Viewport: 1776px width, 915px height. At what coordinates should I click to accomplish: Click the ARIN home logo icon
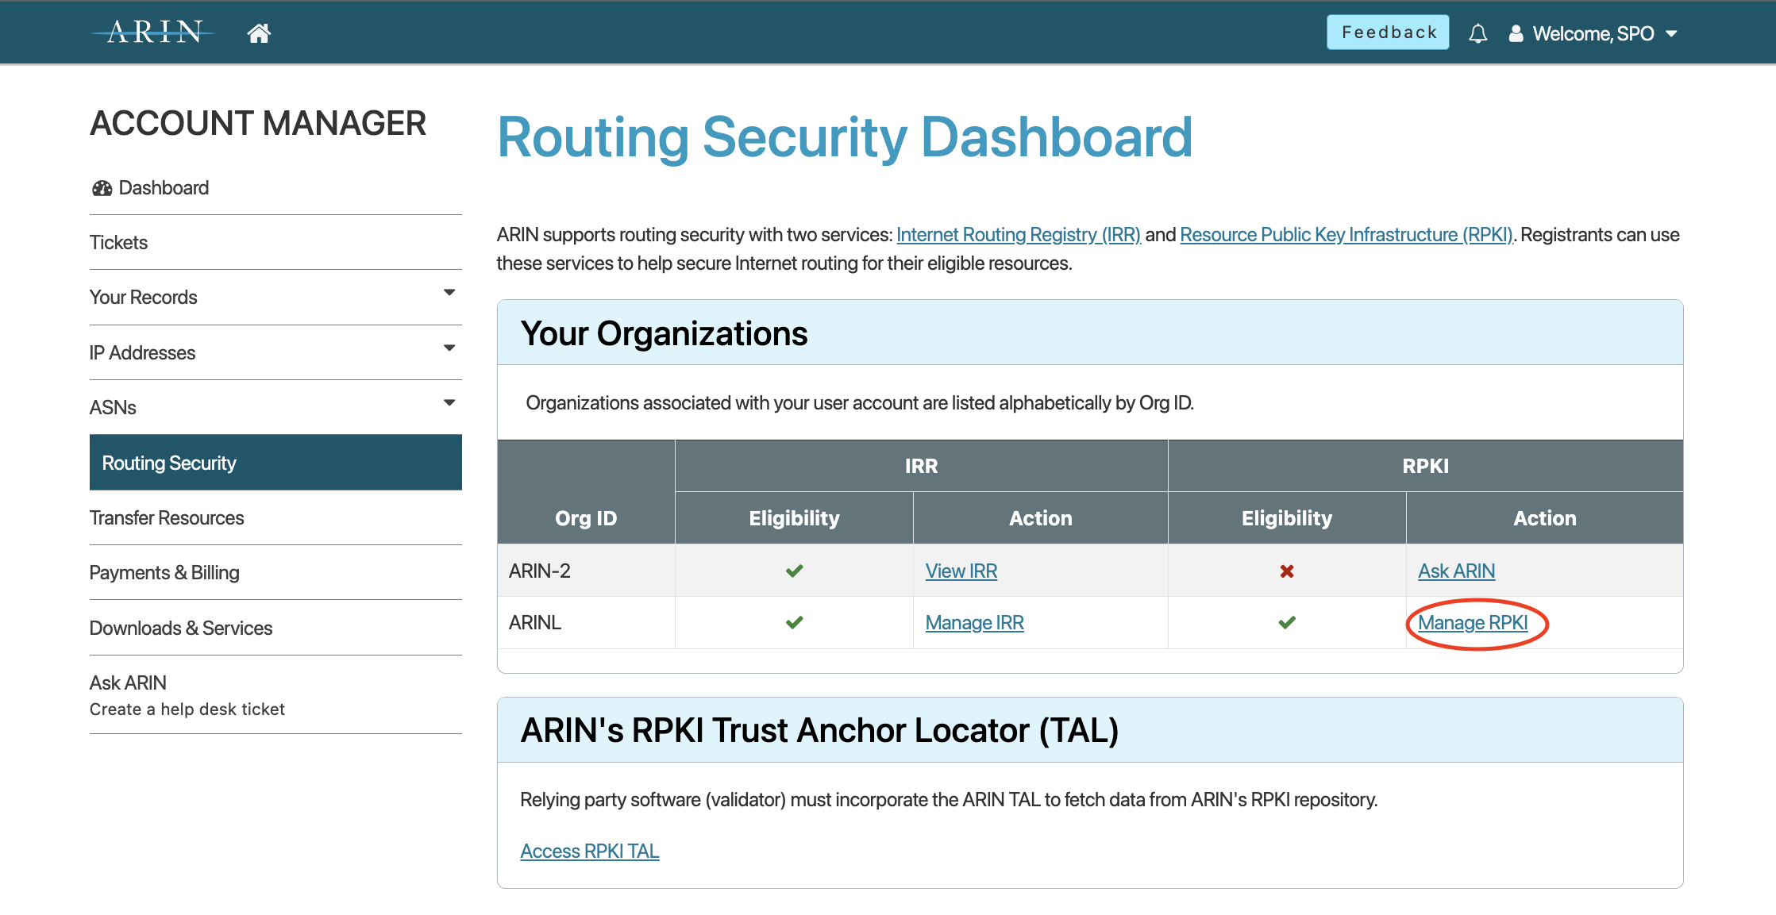[x=258, y=32]
